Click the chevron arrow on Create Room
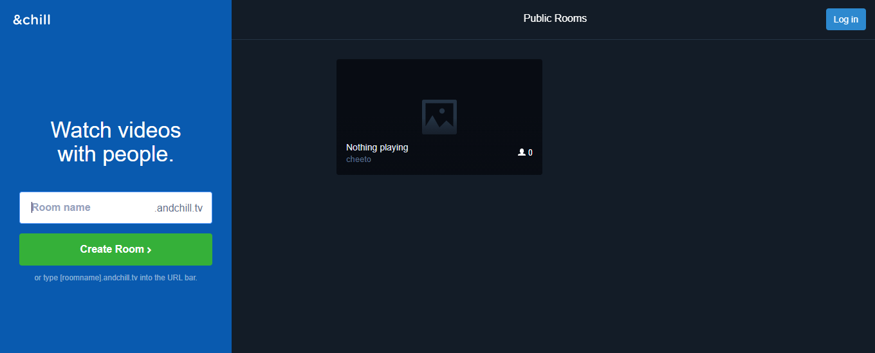Screen dimensions: 875x353 (149, 250)
